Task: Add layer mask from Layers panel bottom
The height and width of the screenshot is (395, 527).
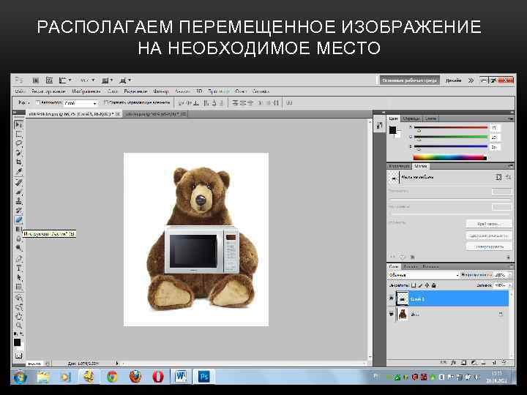Action: point(463,362)
